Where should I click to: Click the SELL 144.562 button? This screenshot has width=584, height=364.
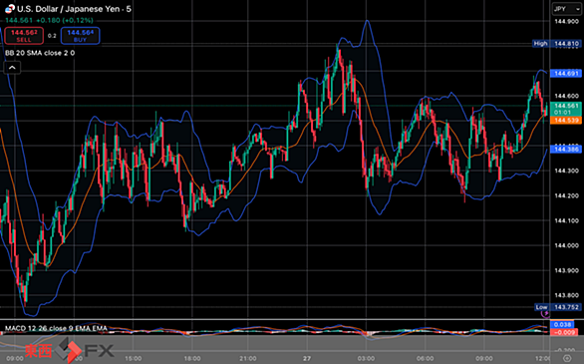point(24,36)
